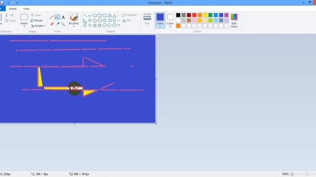The height and width of the screenshot is (177, 316).
Task: Choose the Four-point star shape
Action: pos(90,25)
